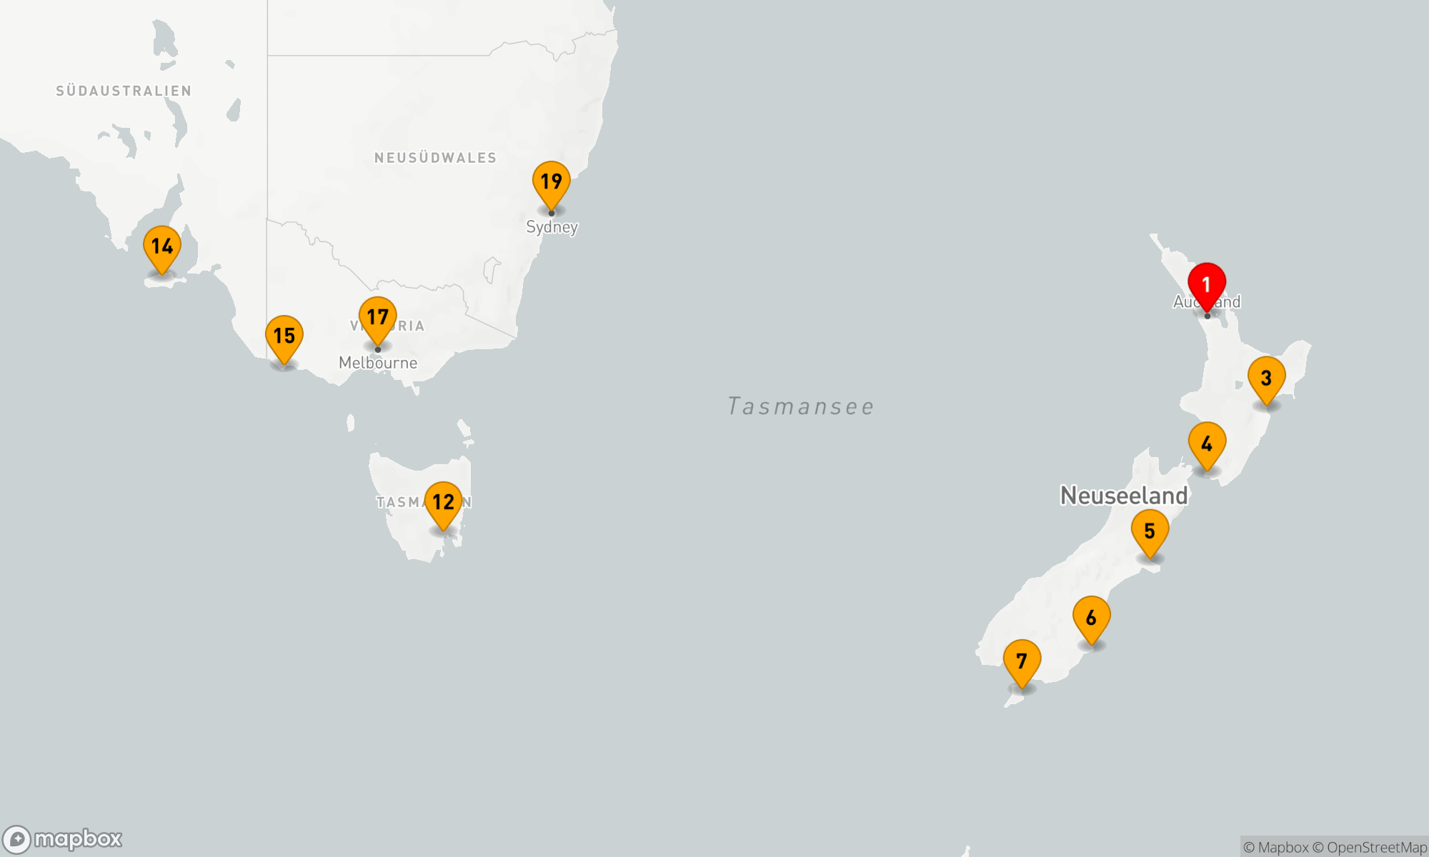The image size is (1429, 857).
Task: Click the Neuseeland country label
Action: pyautogui.click(x=1123, y=496)
